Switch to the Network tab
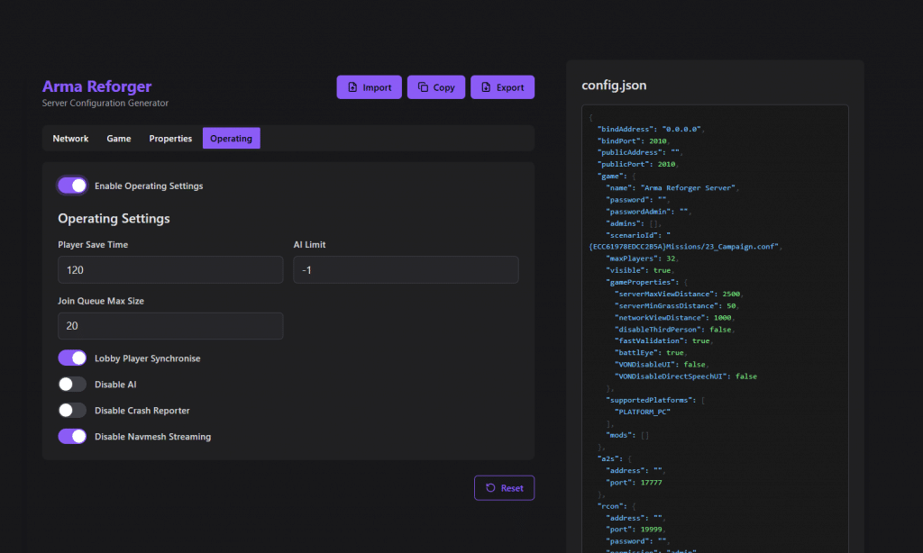Screen dimensions: 923x553 [x=70, y=138]
